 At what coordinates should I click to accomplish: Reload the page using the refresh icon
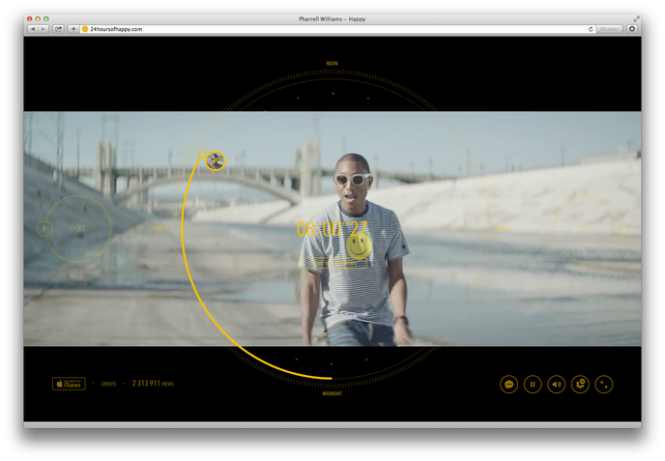tap(591, 29)
